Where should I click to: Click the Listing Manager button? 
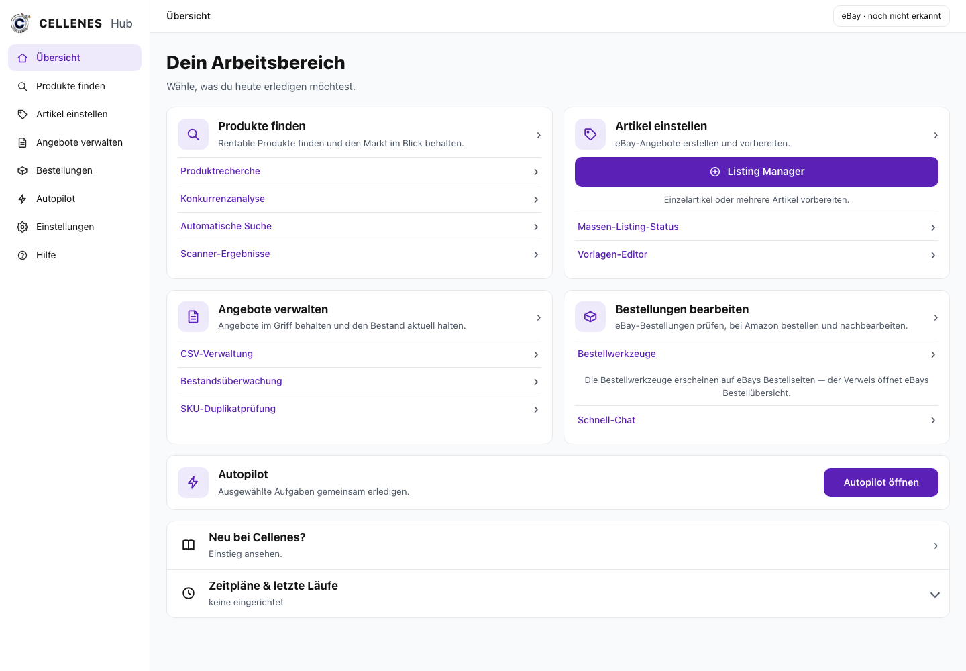[x=757, y=172]
